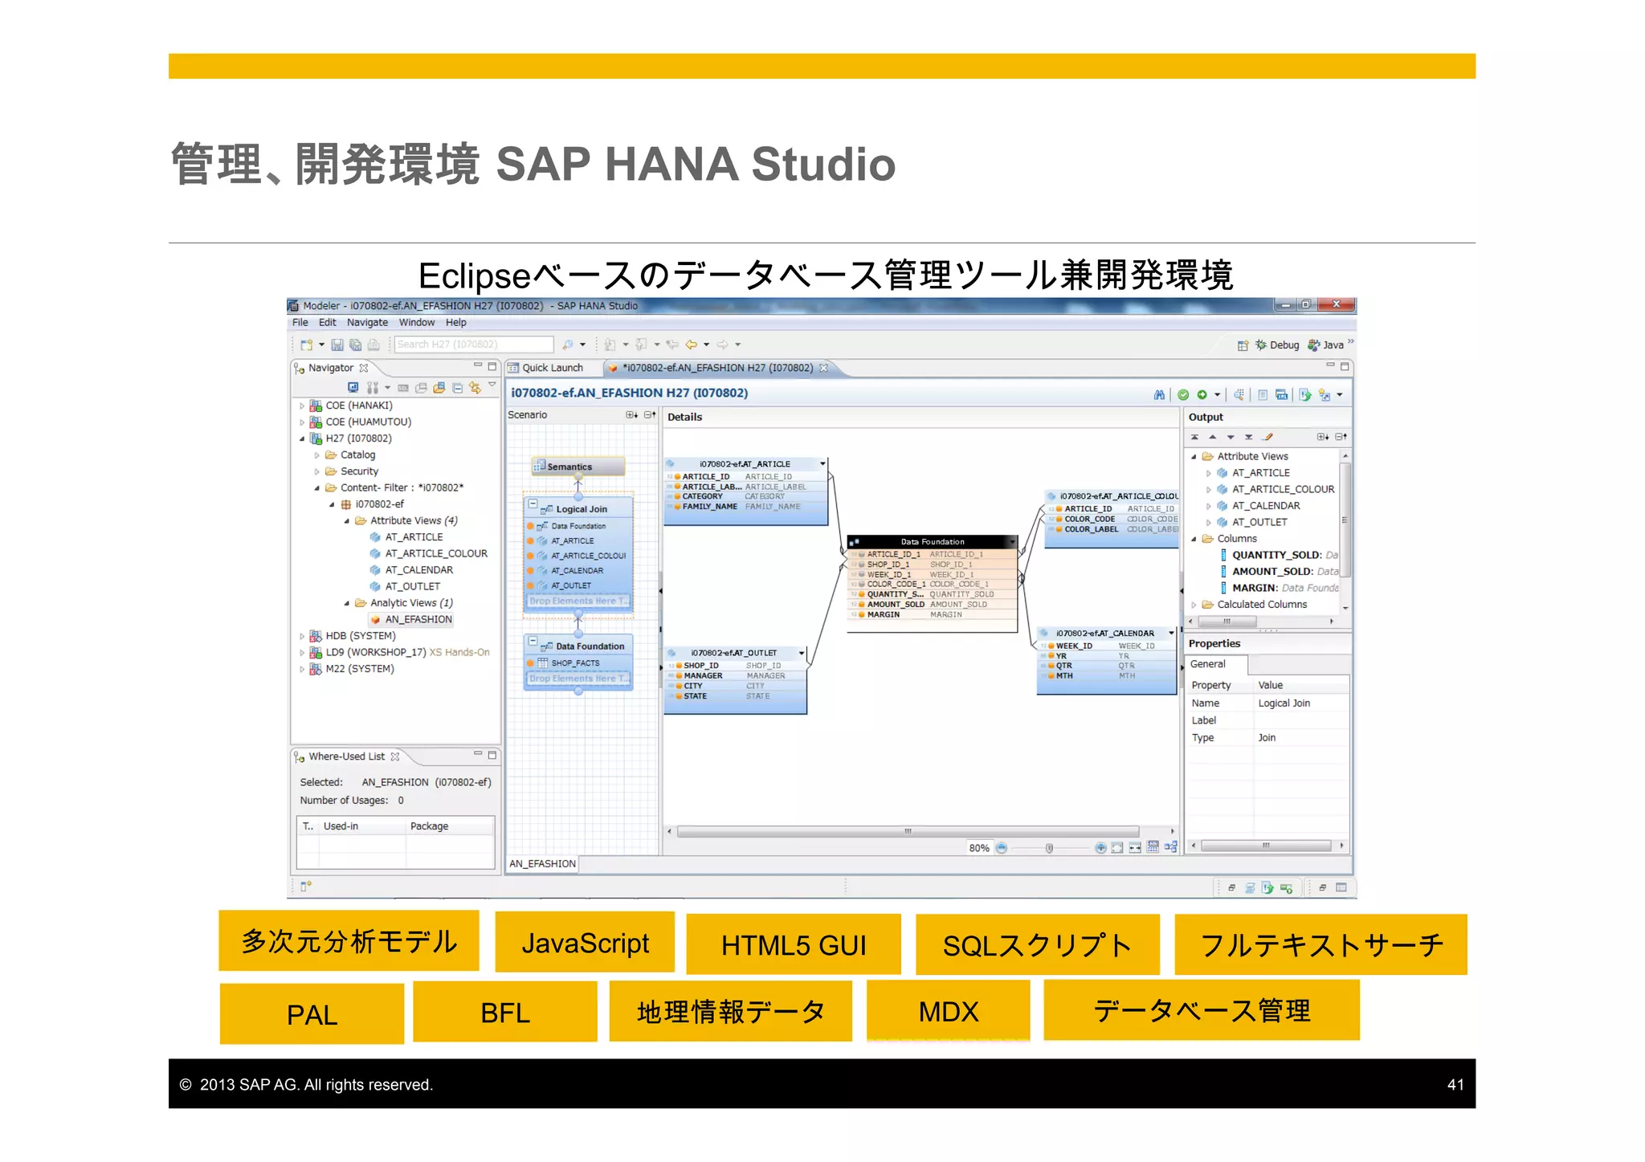Click the AN_EFASHION bottom editor tab
This screenshot has width=1645, height=1162.
(x=542, y=864)
